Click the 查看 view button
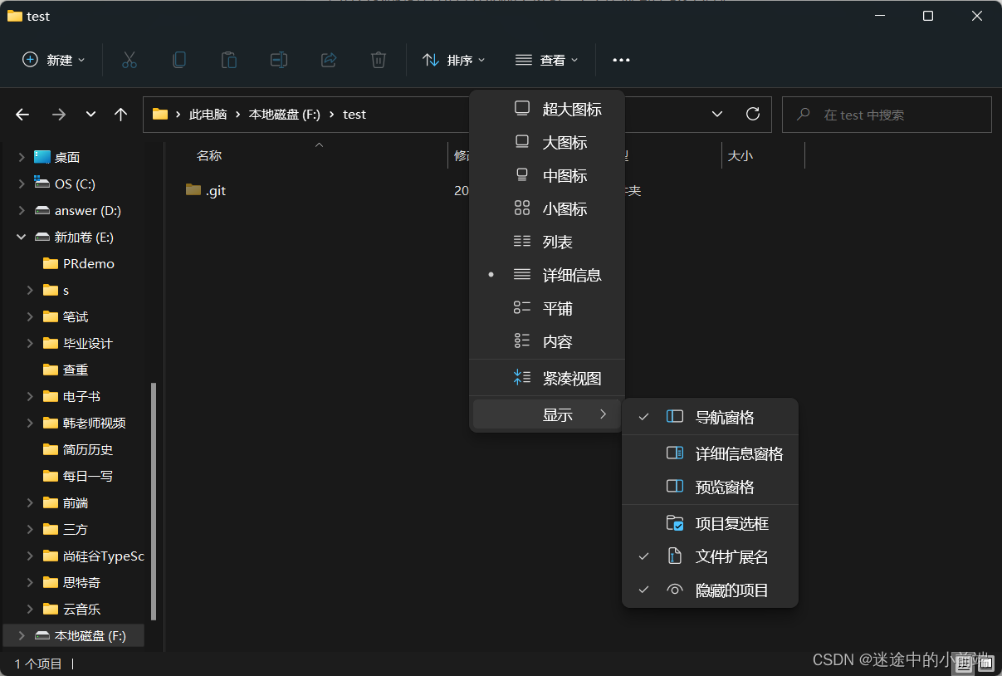The image size is (1002, 676). 546,59
